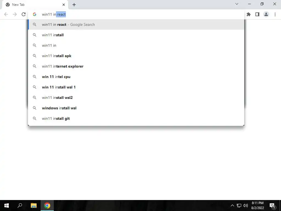The image size is (281, 211).
Task: Click the search icon beside 'win11 internet explorer'
Action: pos(35,66)
